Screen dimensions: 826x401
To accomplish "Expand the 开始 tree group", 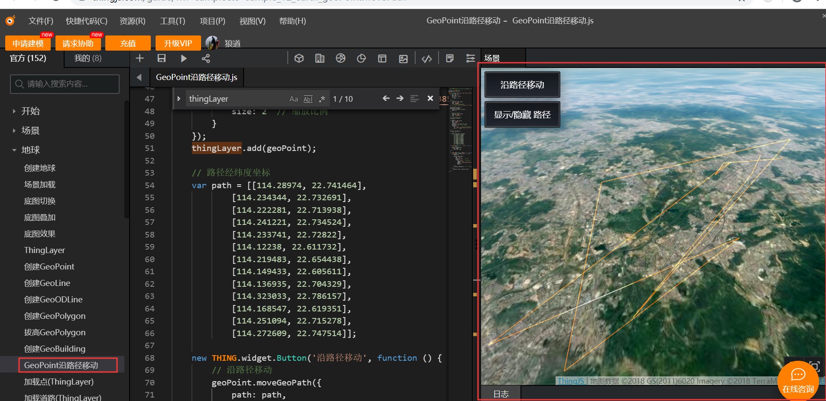I will point(14,111).
